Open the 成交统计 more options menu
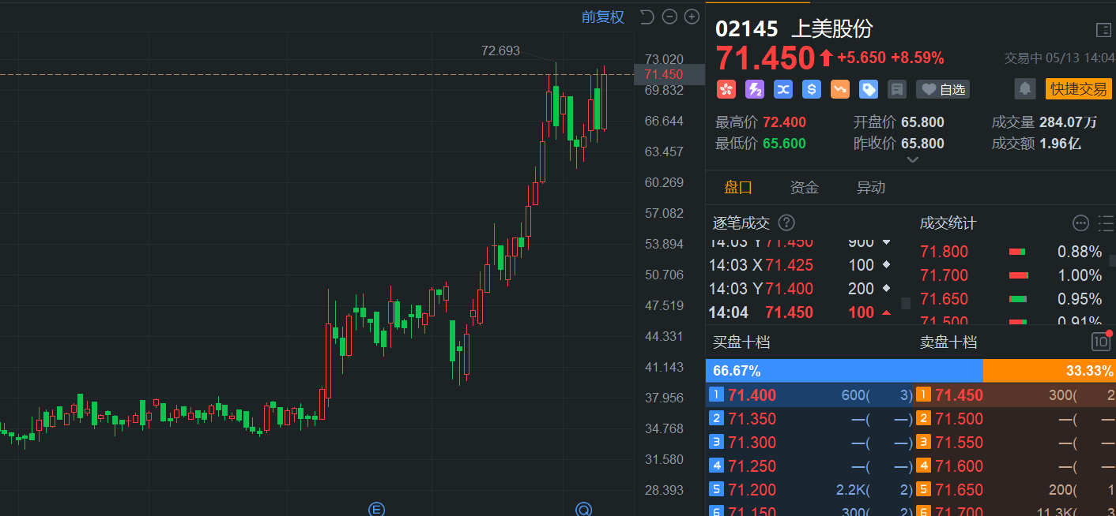 (1080, 223)
